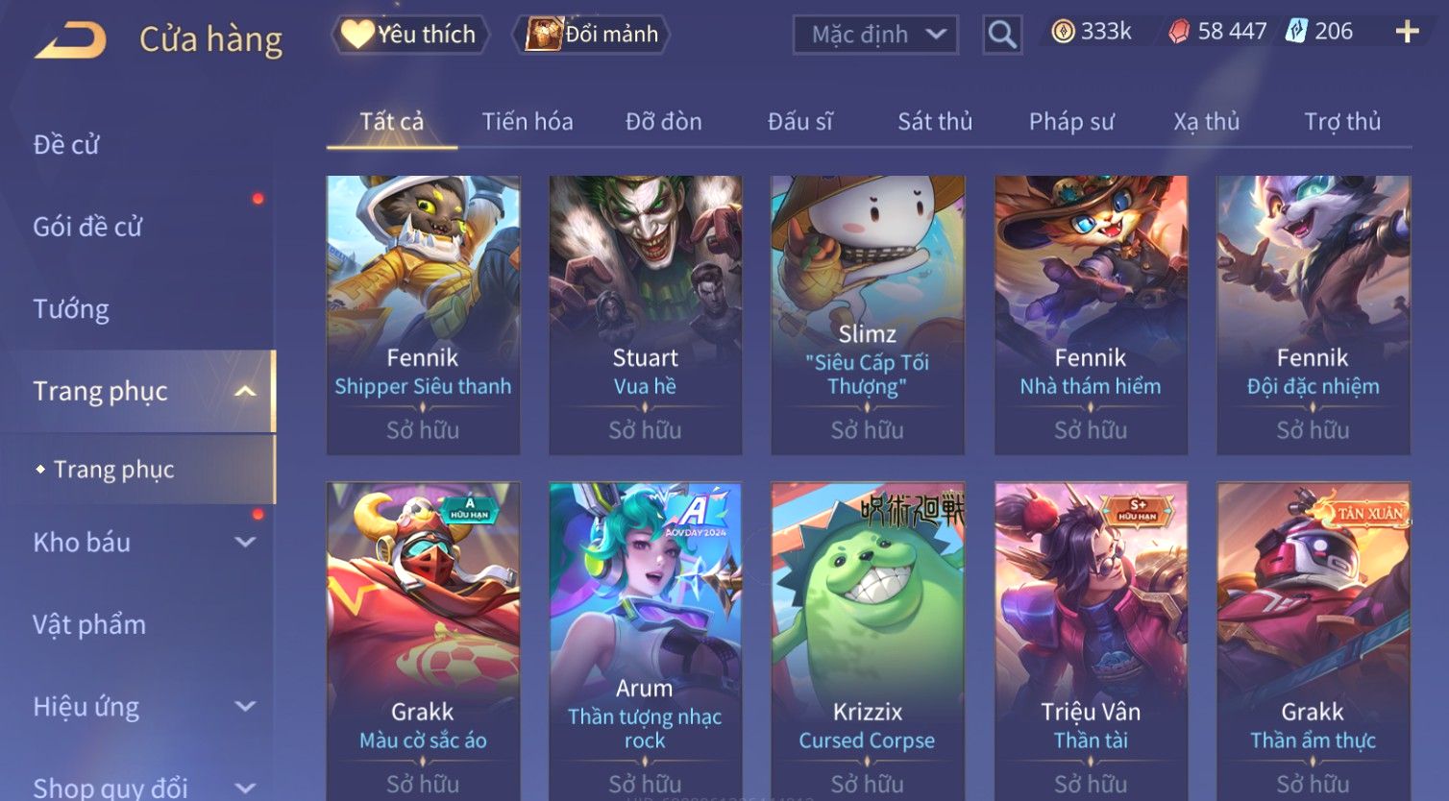The width and height of the screenshot is (1449, 801).
Task: Click the red gem currency icon
Action: [x=1179, y=32]
